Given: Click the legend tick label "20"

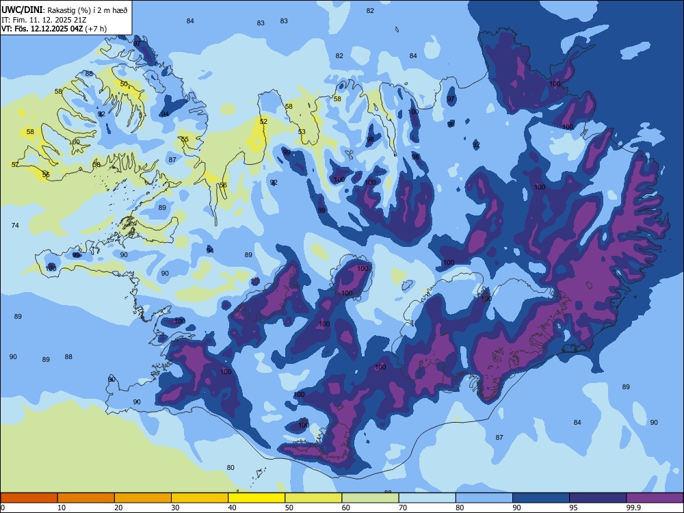Looking at the screenshot, I should tap(118, 508).
